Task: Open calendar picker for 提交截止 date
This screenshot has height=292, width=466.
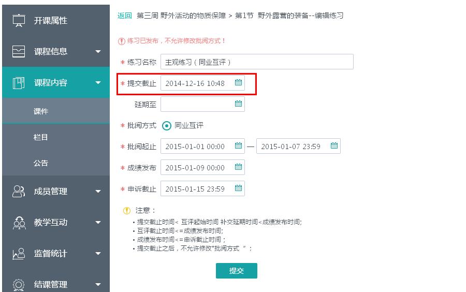Action: coord(238,83)
